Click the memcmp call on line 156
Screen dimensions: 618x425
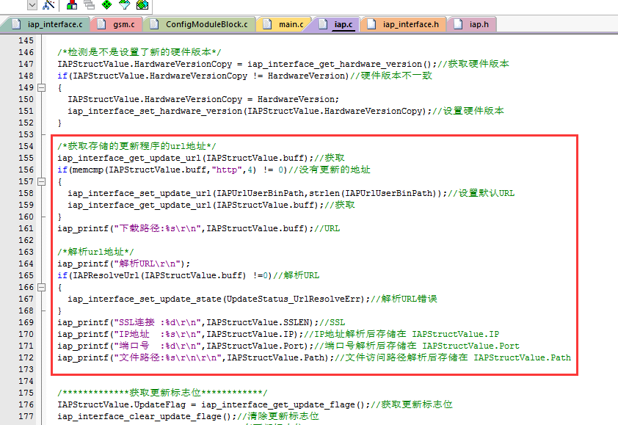tap(163, 170)
